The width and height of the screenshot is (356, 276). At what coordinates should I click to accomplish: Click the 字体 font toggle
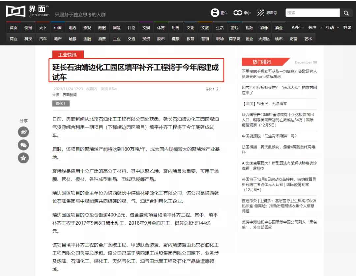(x=213, y=89)
